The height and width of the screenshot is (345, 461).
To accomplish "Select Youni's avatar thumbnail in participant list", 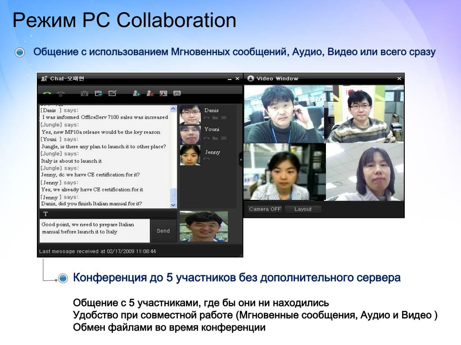I will click(190, 135).
